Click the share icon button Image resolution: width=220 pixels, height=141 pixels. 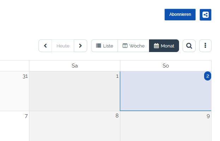coord(206,15)
